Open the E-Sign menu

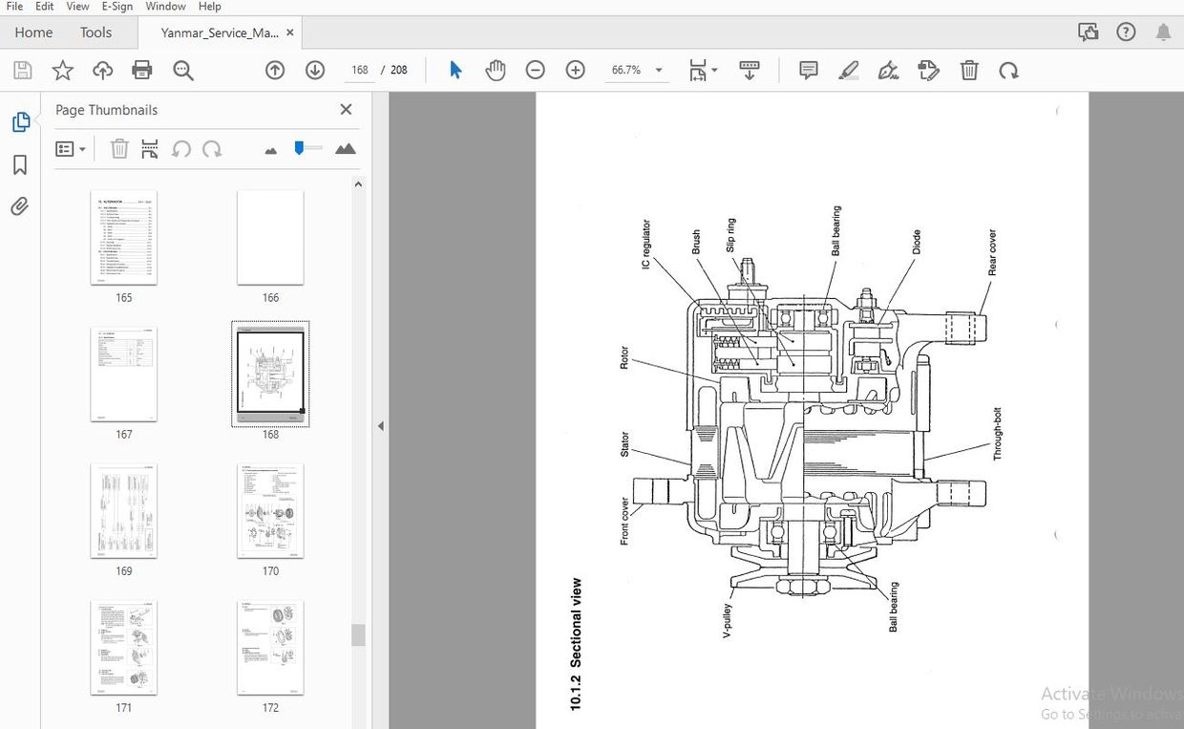click(116, 7)
